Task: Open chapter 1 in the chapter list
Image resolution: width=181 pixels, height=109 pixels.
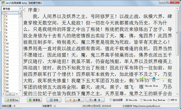Action: 10,13
